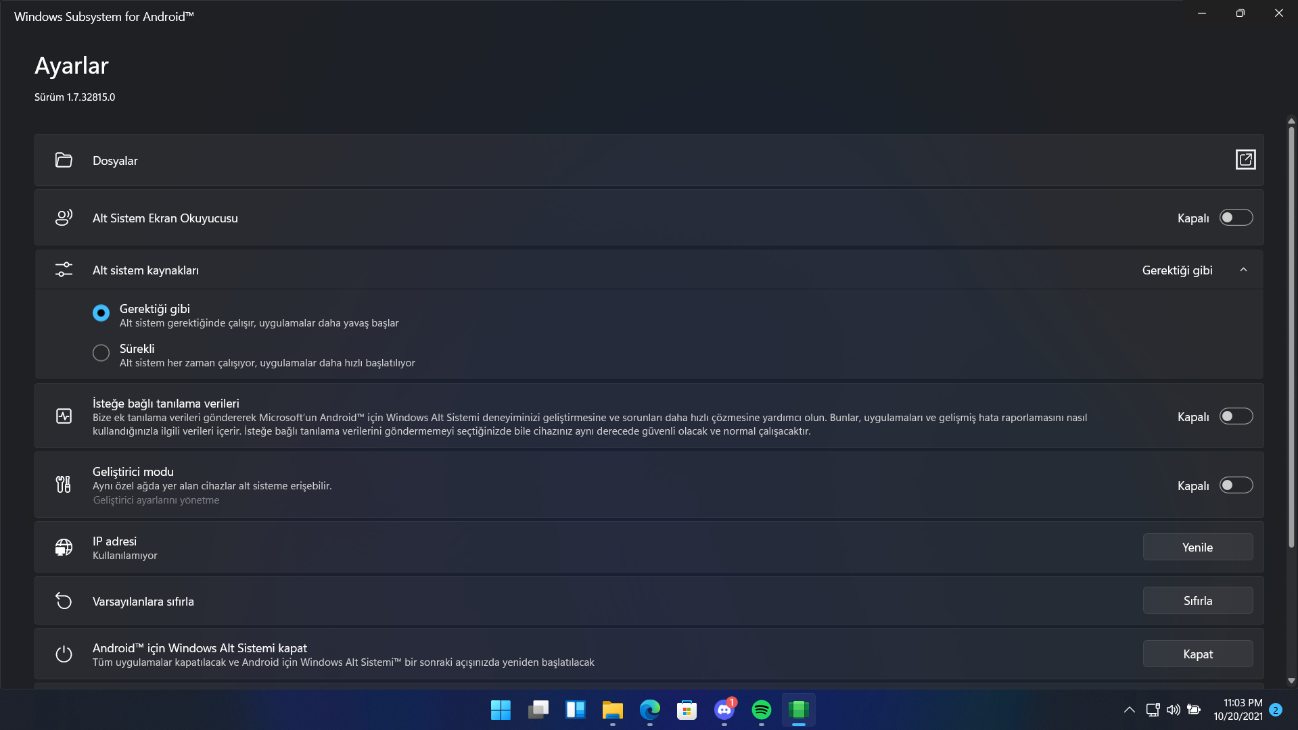Open Task View from the taskbar
1298x730 pixels.
coord(538,710)
